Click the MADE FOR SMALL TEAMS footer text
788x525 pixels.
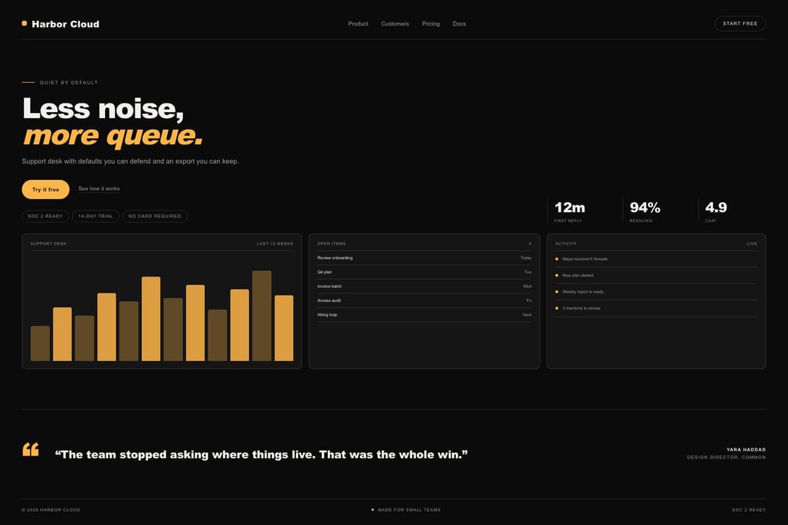pos(409,510)
